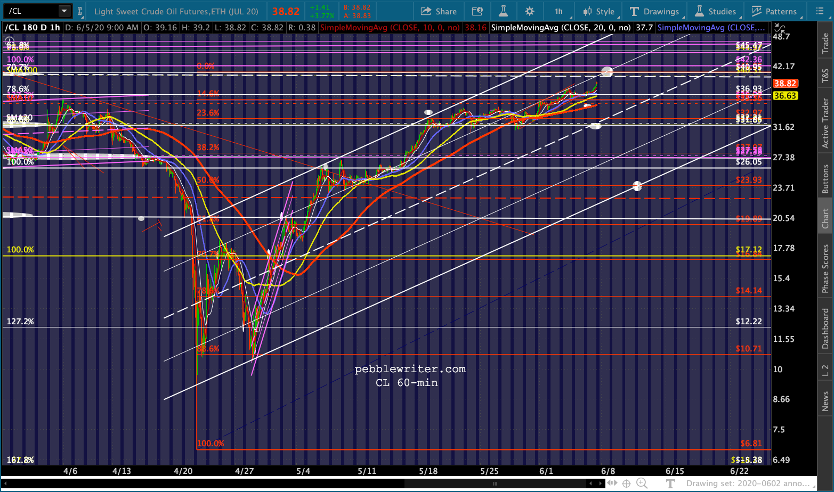Image resolution: width=834 pixels, height=492 pixels.
Task: Click the Share arrow icon
Action: tap(426, 11)
